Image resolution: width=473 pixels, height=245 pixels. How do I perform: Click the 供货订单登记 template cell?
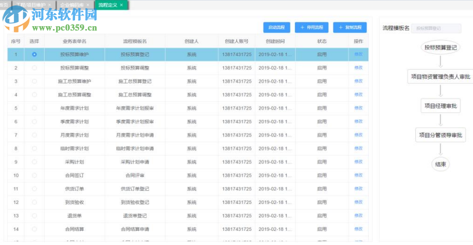(135, 188)
